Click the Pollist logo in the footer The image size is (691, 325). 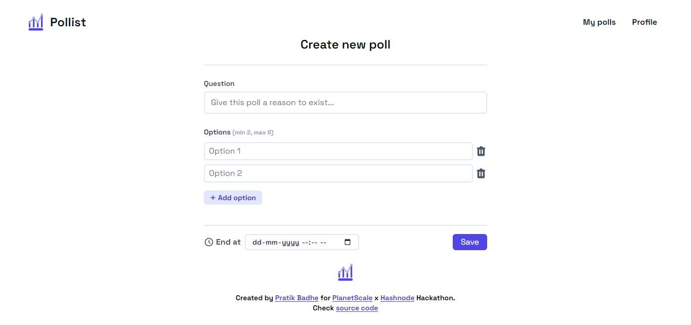click(x=345, y=272)
